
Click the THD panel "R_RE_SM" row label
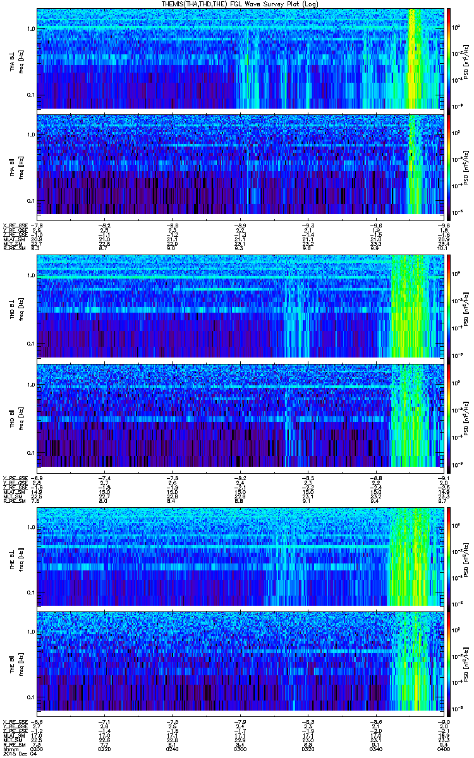[13, 502]
